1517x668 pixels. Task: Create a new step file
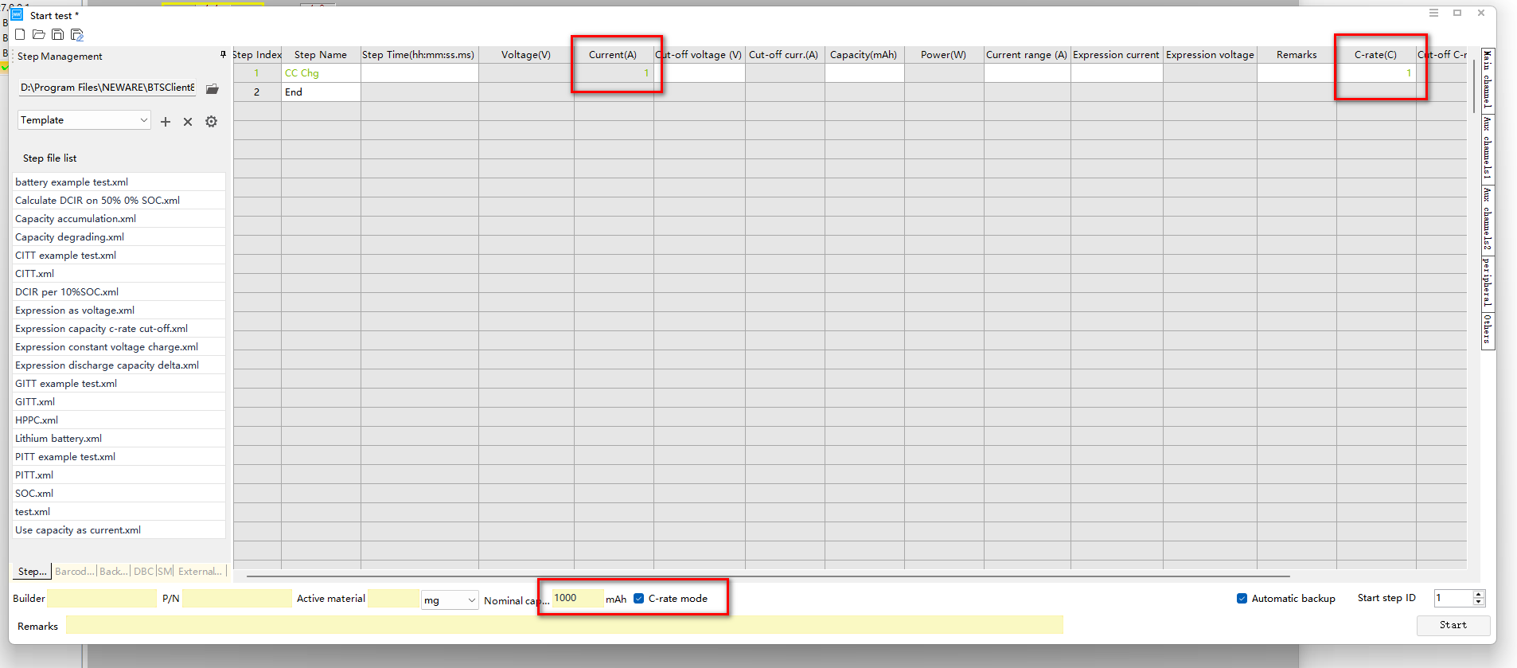point(20,34)
